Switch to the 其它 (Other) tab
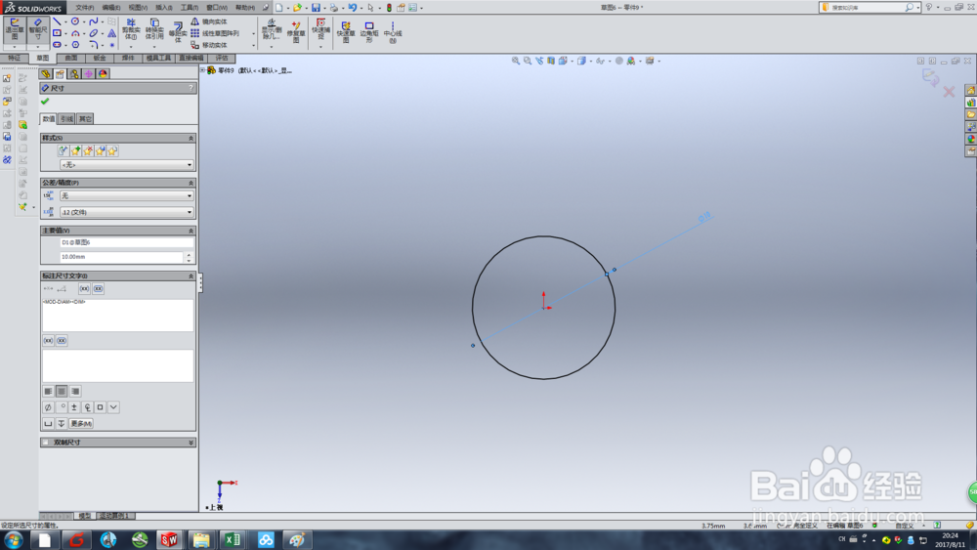This screenshot has width=977, height=550. [85, 118]
